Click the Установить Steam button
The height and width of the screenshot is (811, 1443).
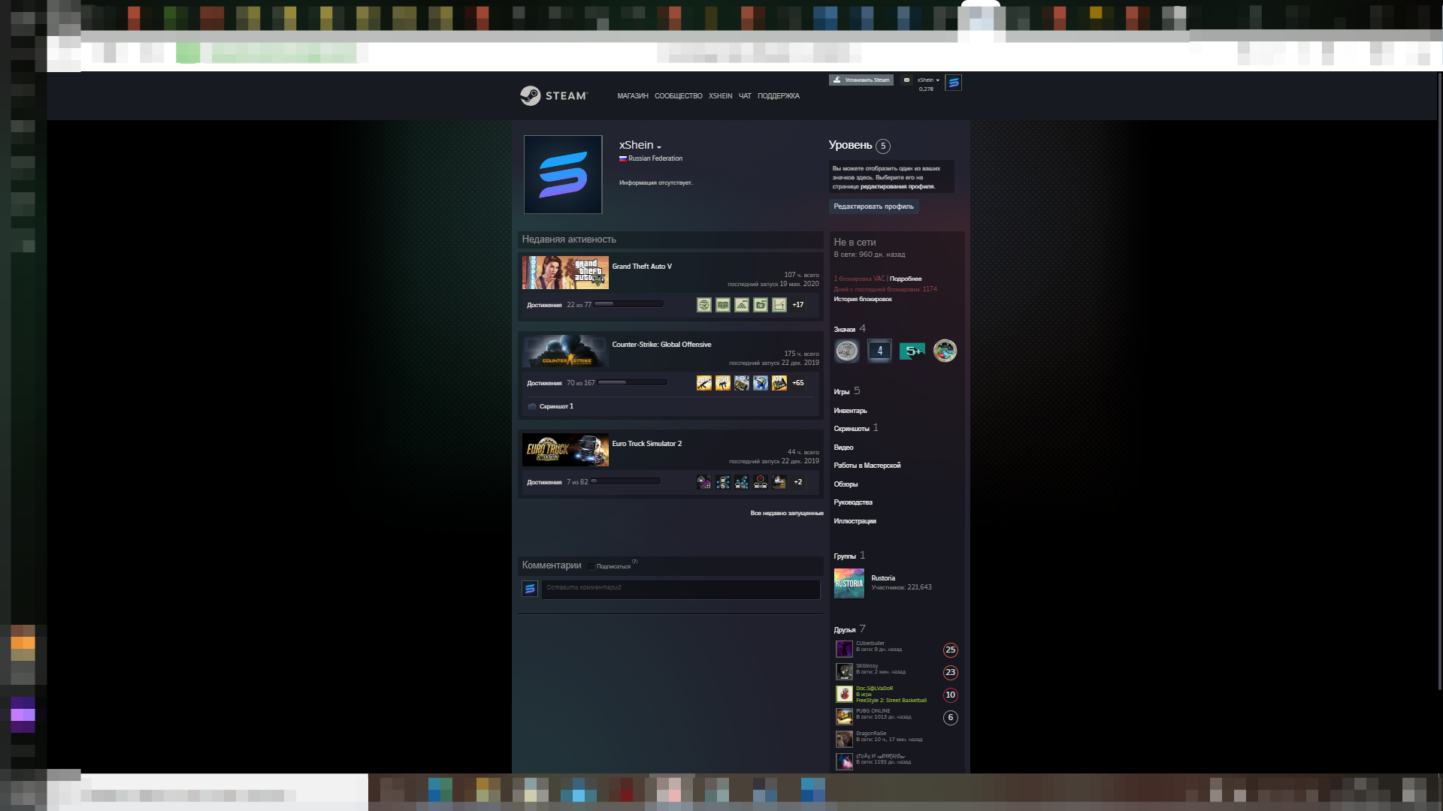(x=861, y=80)
